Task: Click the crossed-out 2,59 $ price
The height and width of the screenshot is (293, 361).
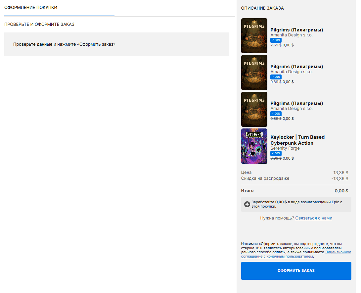Action: pos(276,45)
